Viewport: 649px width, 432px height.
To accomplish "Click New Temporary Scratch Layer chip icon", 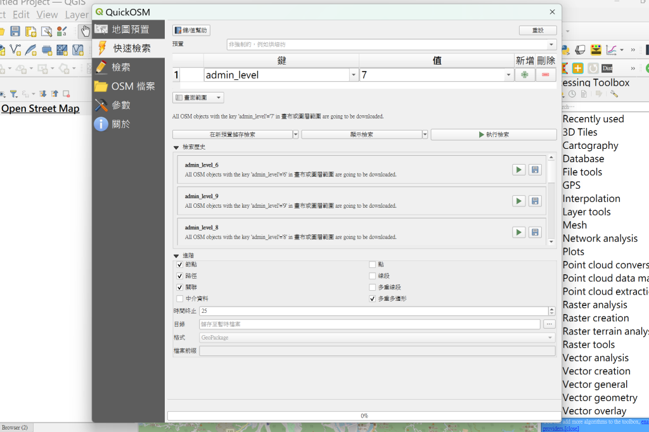I will point(47,50).
